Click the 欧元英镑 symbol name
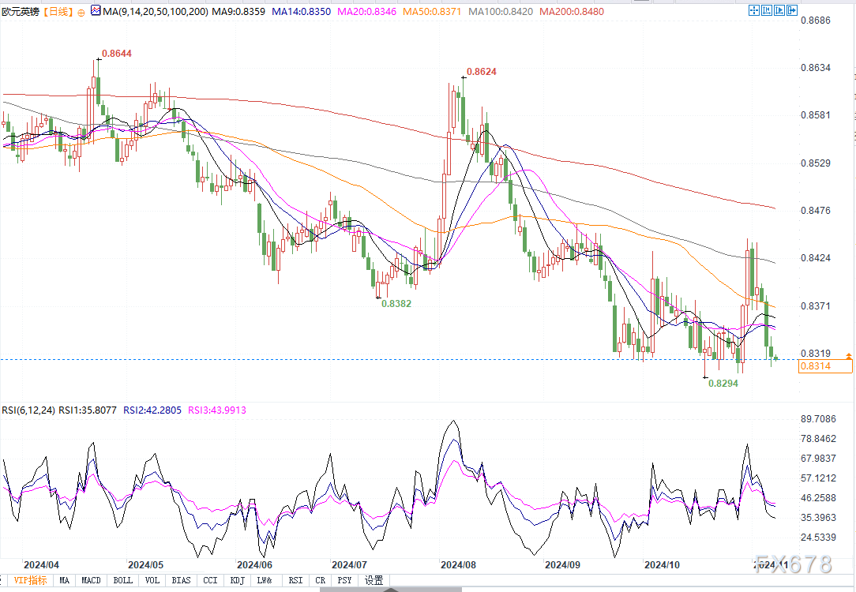The image size is (856, 592). click(x=20, y=12)
